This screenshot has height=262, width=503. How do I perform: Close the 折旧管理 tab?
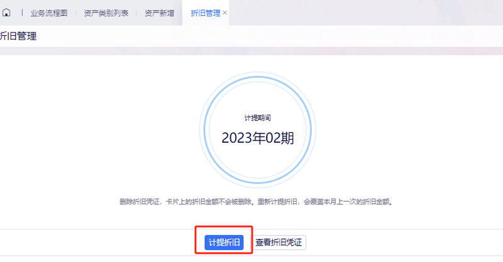click(x=225, y=13)
